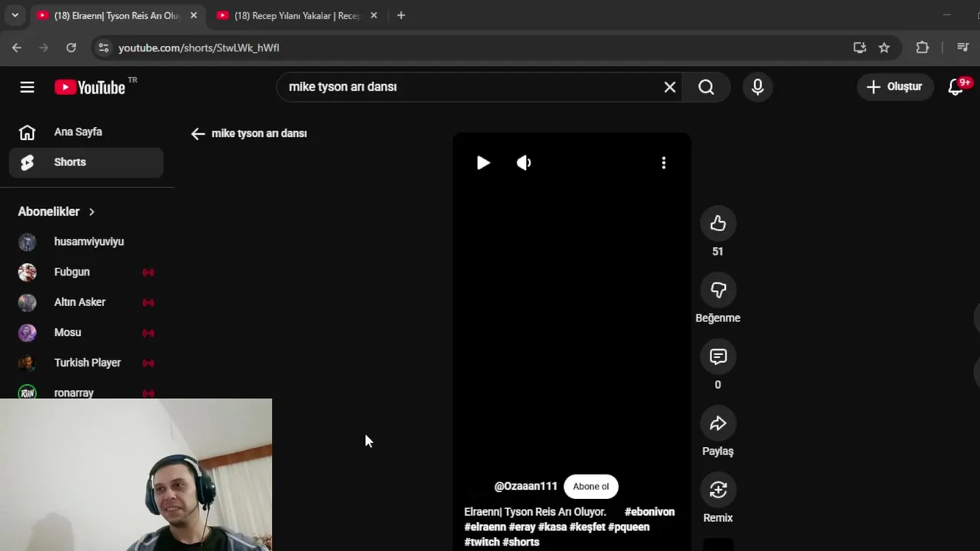This screenshot has height=551, width=980.
Task: Click the #twitch hashtag
Action: 482,542
